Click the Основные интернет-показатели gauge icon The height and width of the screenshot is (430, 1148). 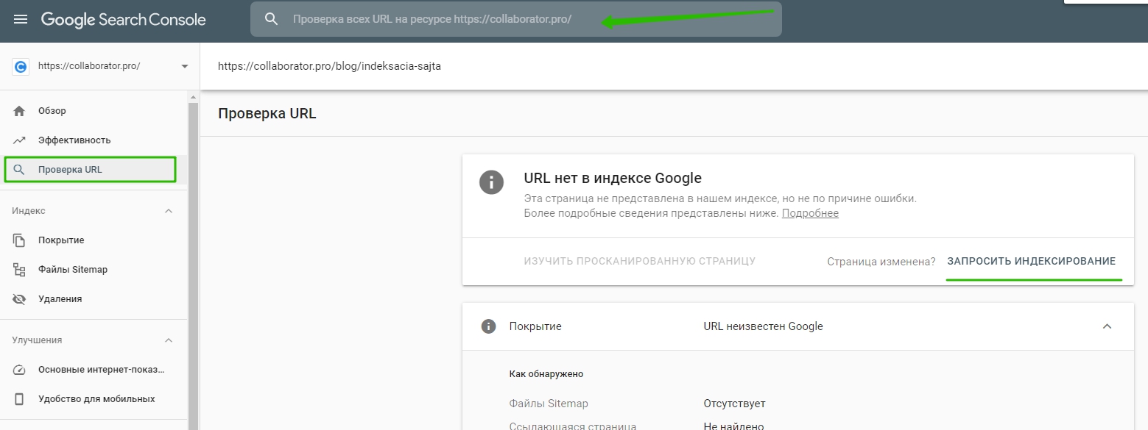21,369
